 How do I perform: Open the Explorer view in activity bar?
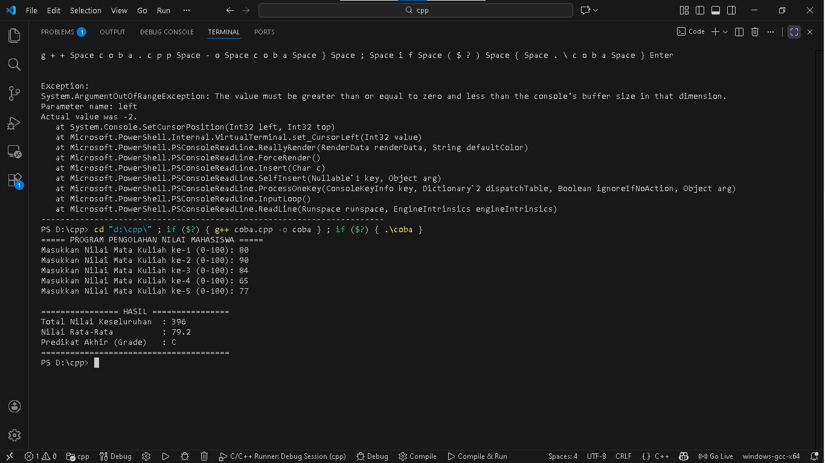14,36
